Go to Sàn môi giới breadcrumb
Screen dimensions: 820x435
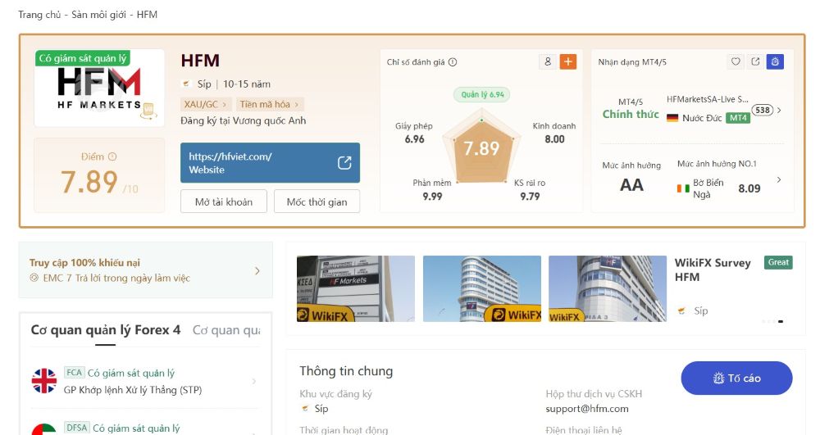pos(99,15)
